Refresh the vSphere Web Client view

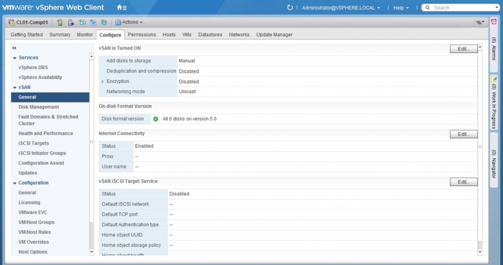point(290,7)
